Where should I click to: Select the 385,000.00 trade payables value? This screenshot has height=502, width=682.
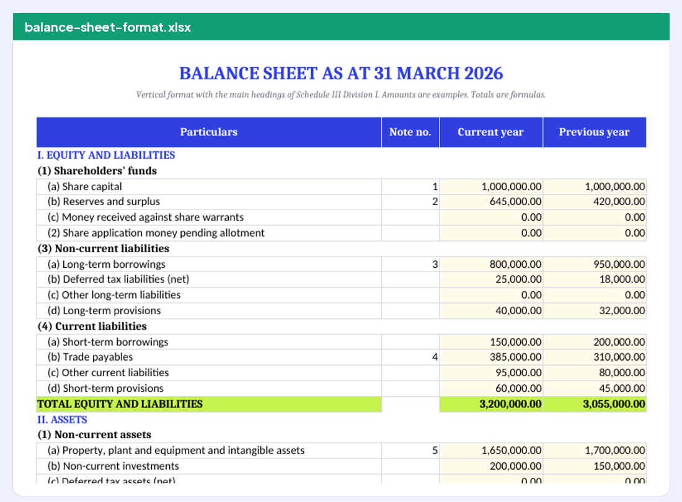point(490,357)
